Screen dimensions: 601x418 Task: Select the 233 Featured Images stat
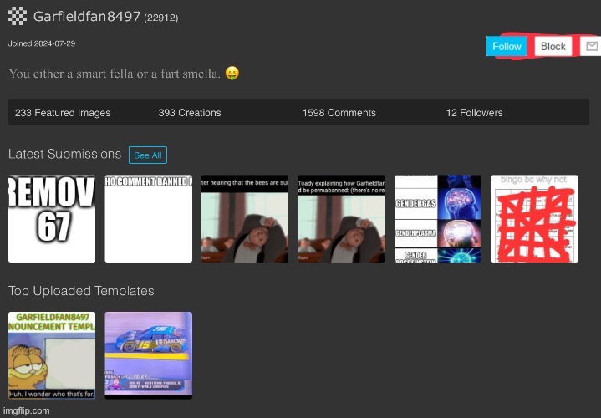point(63,113)
